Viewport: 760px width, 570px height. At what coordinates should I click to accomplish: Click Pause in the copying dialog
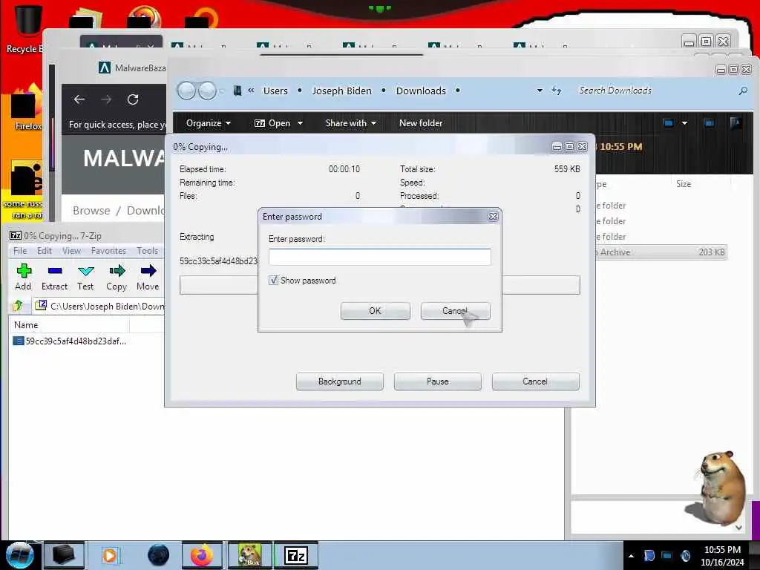pyautogui.click(x=437, y=381)
